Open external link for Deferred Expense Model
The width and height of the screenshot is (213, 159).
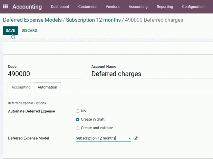[135, 138]
